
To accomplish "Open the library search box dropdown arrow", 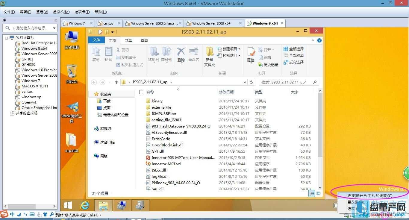I will coord(54,28).
